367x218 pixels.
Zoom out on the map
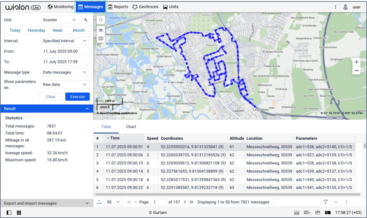click(356, 70)
